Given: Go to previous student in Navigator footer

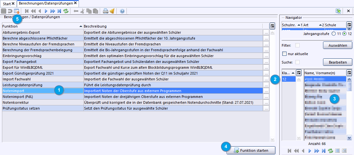Looking at the screenshot, I should click(x=303, y=150).
